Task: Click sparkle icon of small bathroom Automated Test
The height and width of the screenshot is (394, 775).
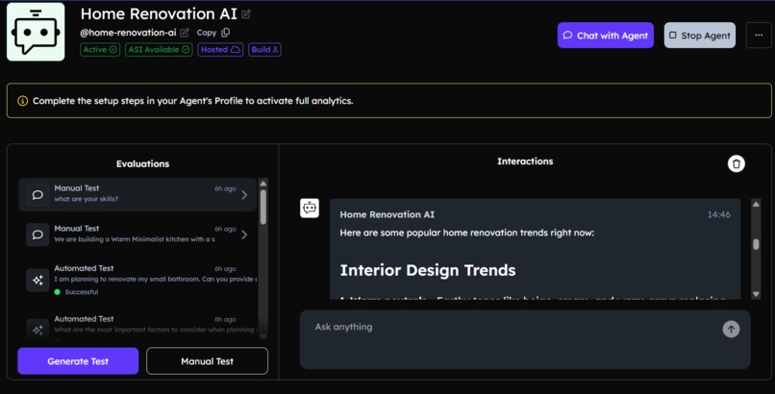Action: click(37, 281)
